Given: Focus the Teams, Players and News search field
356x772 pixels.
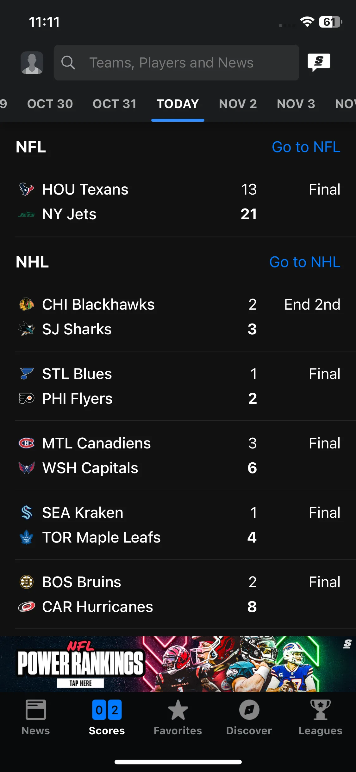Looking at the screenshot, I should click(x=177, y=62).
